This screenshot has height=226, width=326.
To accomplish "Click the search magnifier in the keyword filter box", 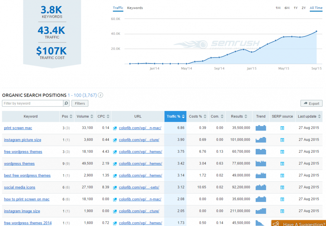I will [x=66, y=103].
